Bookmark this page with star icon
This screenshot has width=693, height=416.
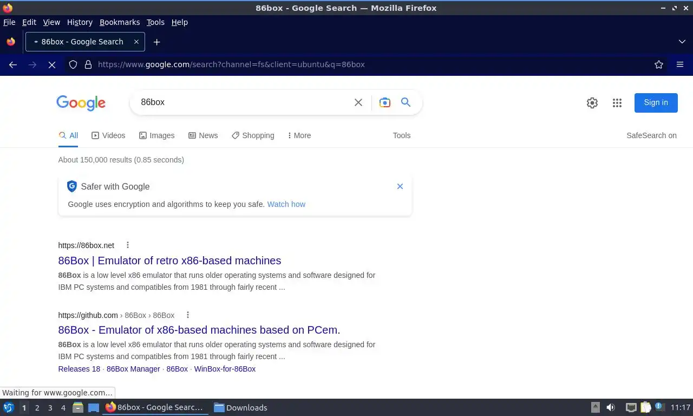[x=659, y=64]
